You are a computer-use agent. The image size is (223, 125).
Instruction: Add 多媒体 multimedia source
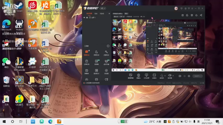[x=154, y=76]
